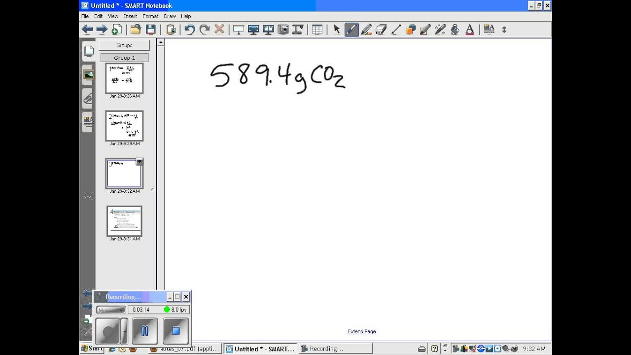Open the Properties side tab
631x355 pixels.
tap(88, 121)
